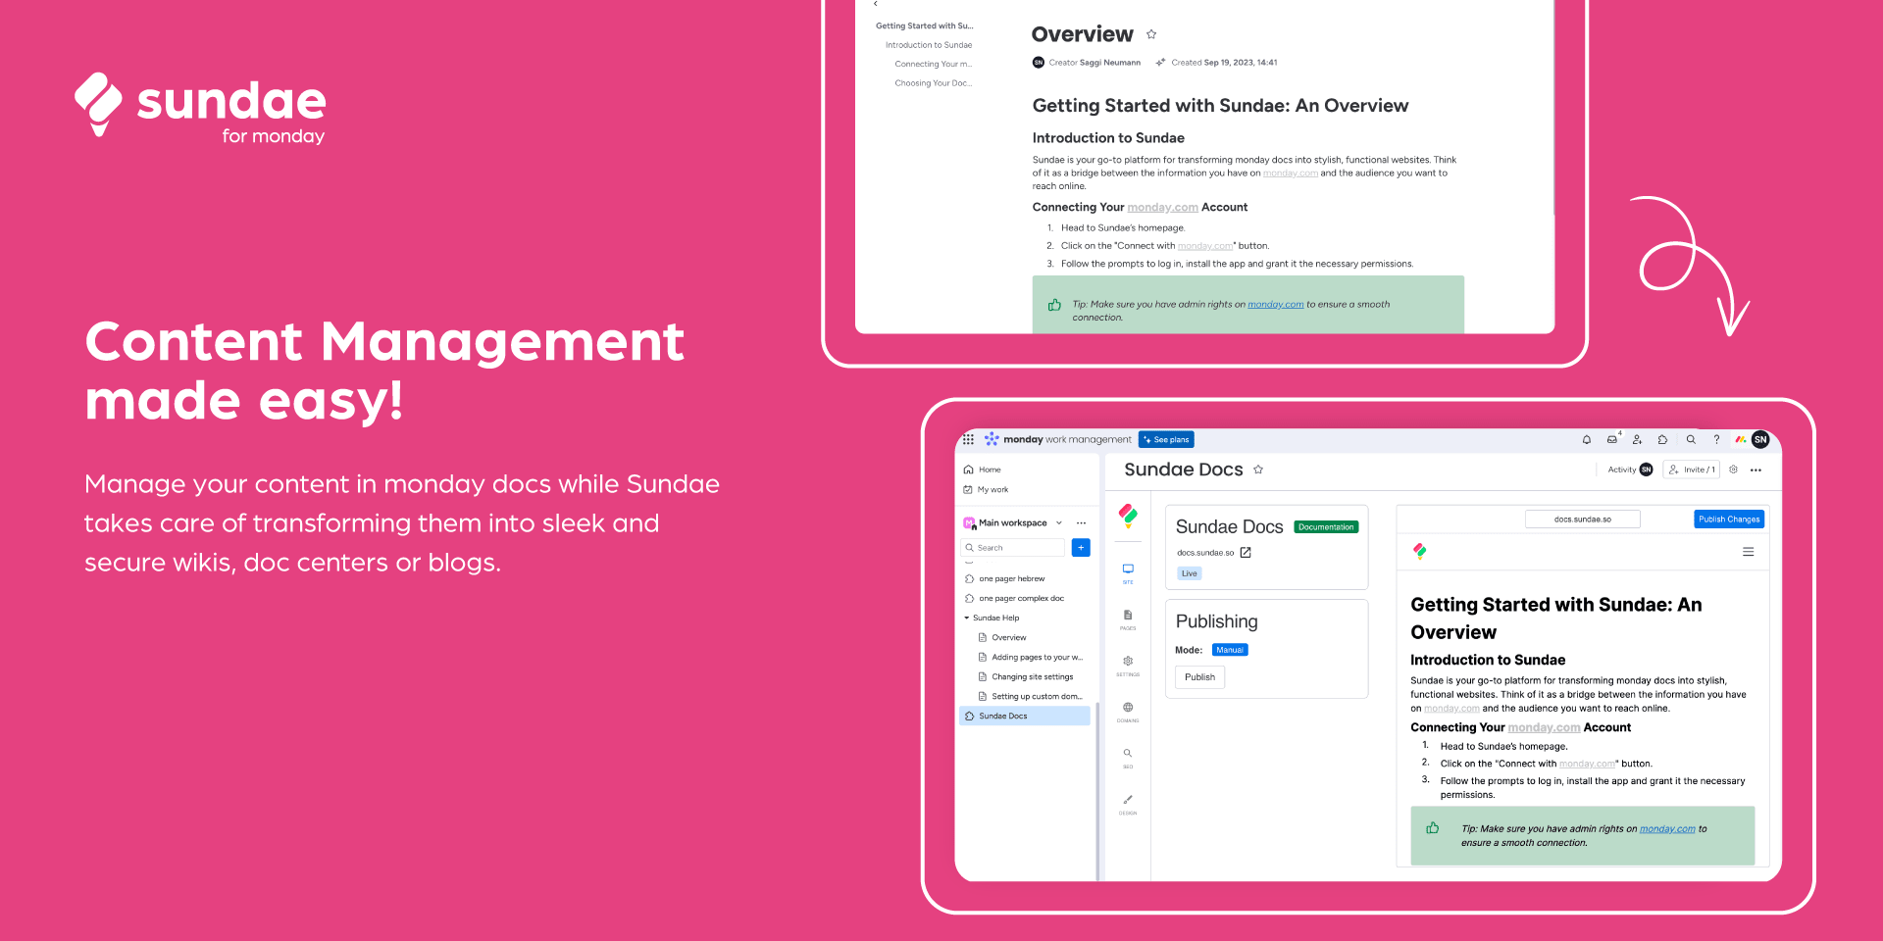Jump to Getting Started with Su... outline entry
The image size is (1883, 941).
tap(924, 26)
